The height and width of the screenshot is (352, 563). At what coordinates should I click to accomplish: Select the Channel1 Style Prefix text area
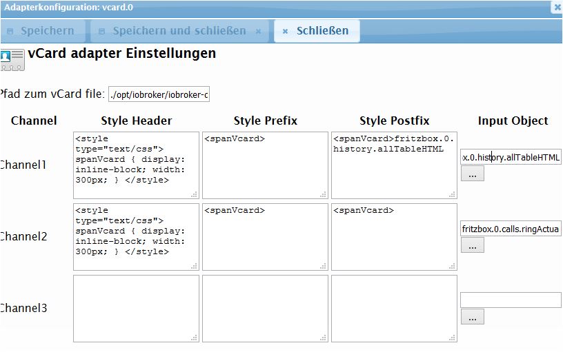265,165
